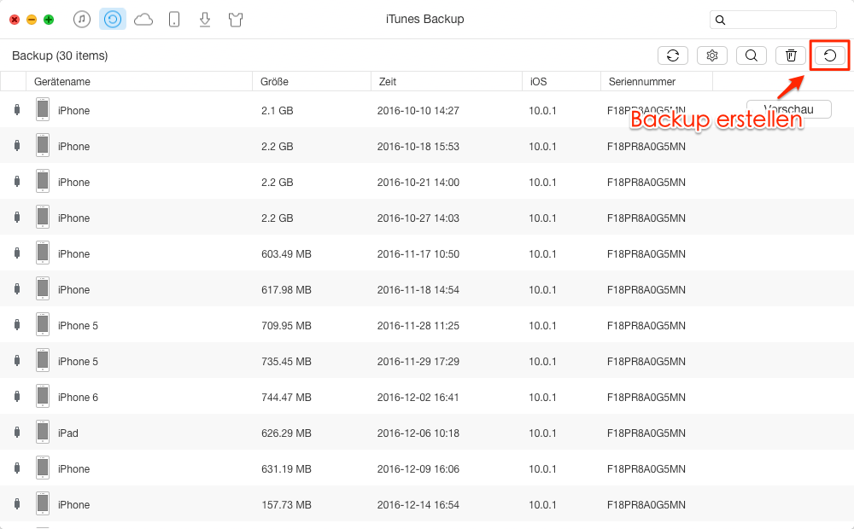The image size is (854, 529).
Task: Click the connector icon in the iPad row
Action: [17, 432]
